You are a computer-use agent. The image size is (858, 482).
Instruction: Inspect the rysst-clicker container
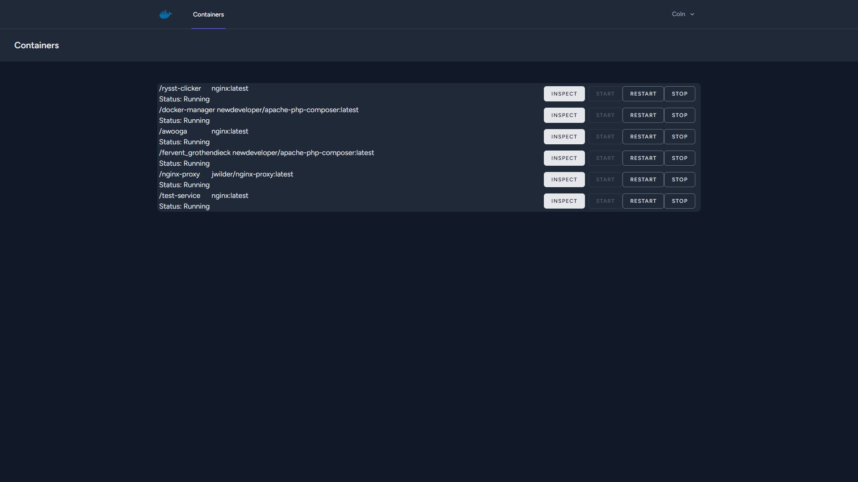tap(564, 94)
